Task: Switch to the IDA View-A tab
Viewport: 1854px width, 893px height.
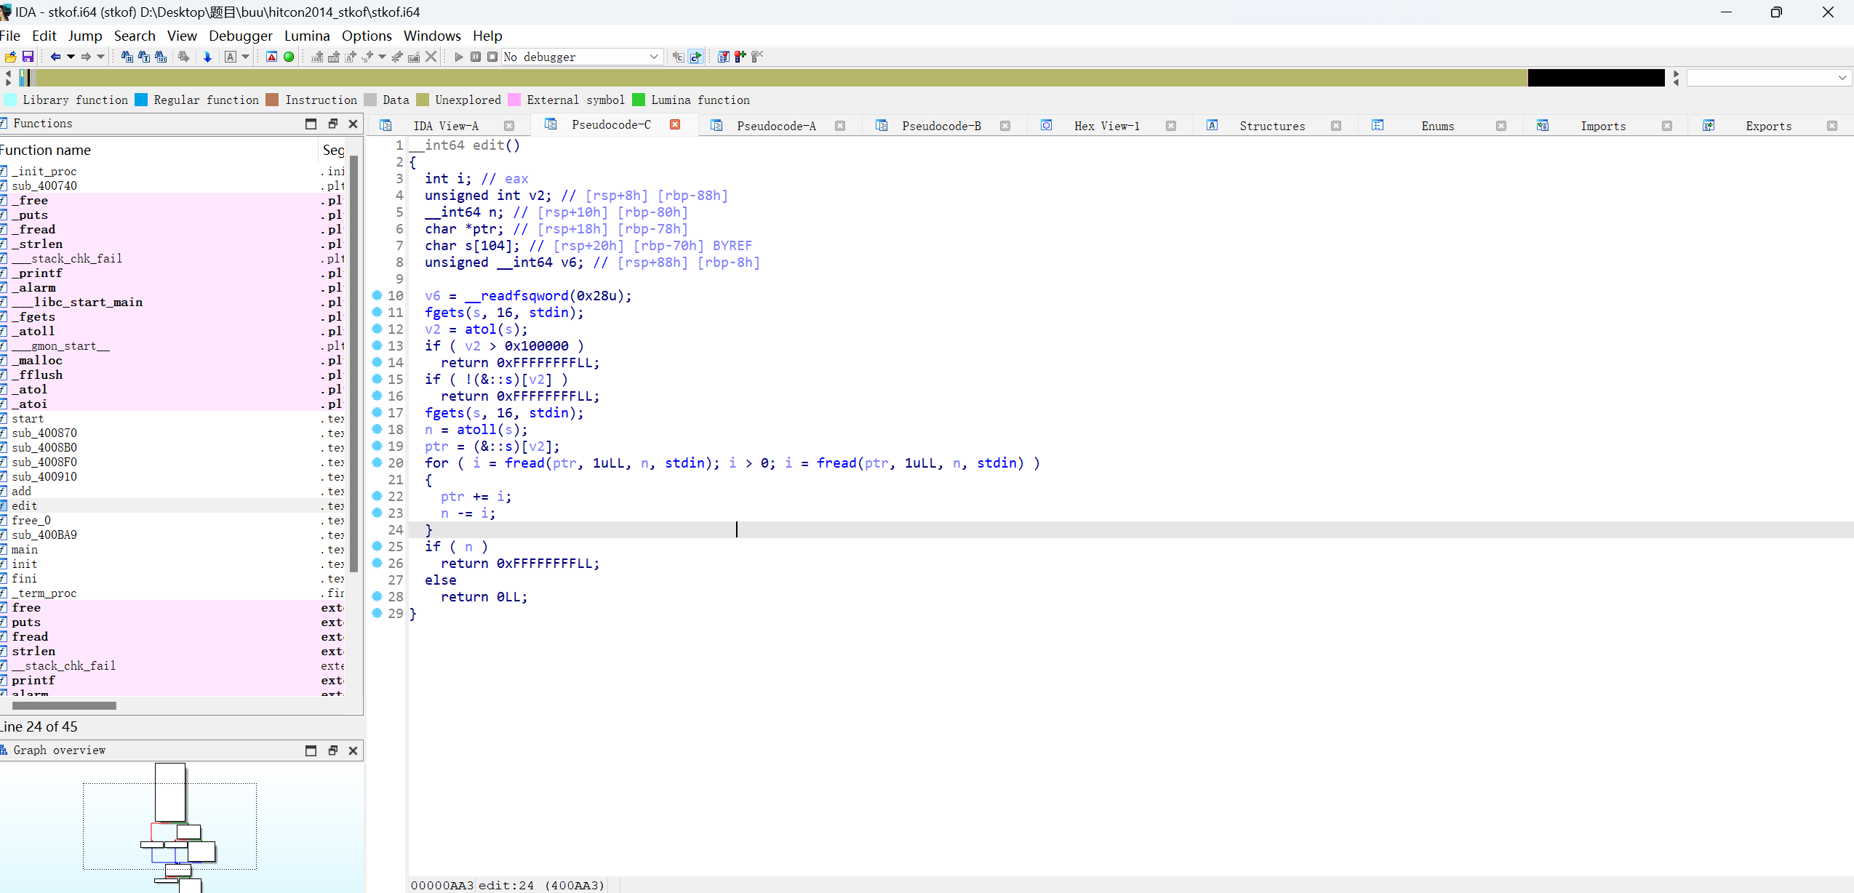Action: point(446,126)
